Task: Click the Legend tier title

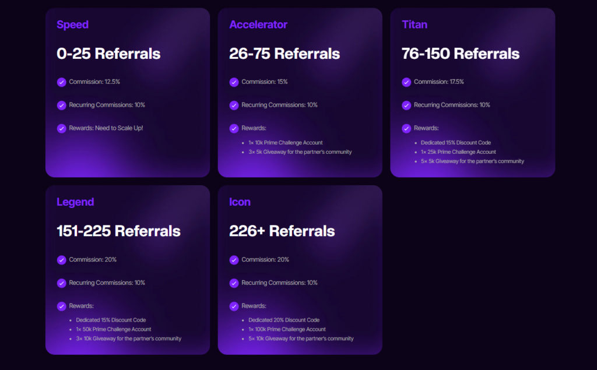Action: (75, 202)
